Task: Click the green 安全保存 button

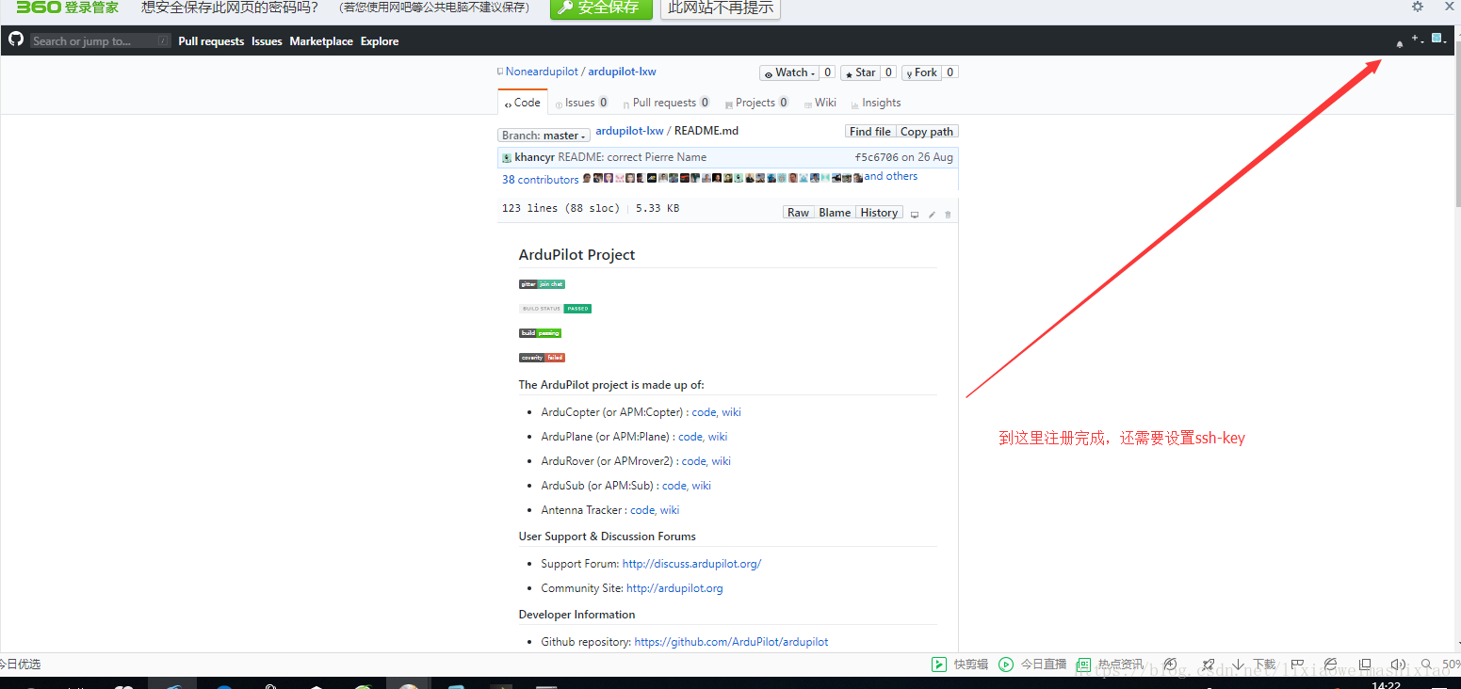Action: coord(600,8)
